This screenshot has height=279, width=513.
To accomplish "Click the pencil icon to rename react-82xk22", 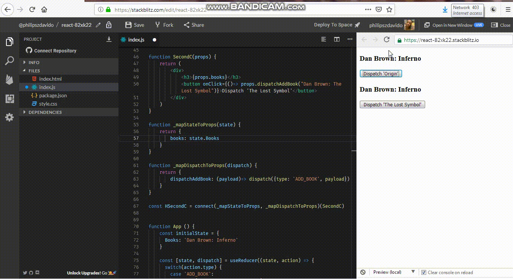I will 98,25.
